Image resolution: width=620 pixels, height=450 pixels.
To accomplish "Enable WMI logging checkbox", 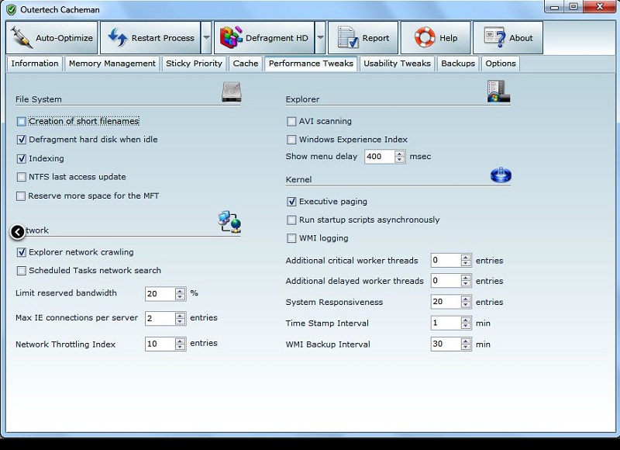I will click(291, 238).
